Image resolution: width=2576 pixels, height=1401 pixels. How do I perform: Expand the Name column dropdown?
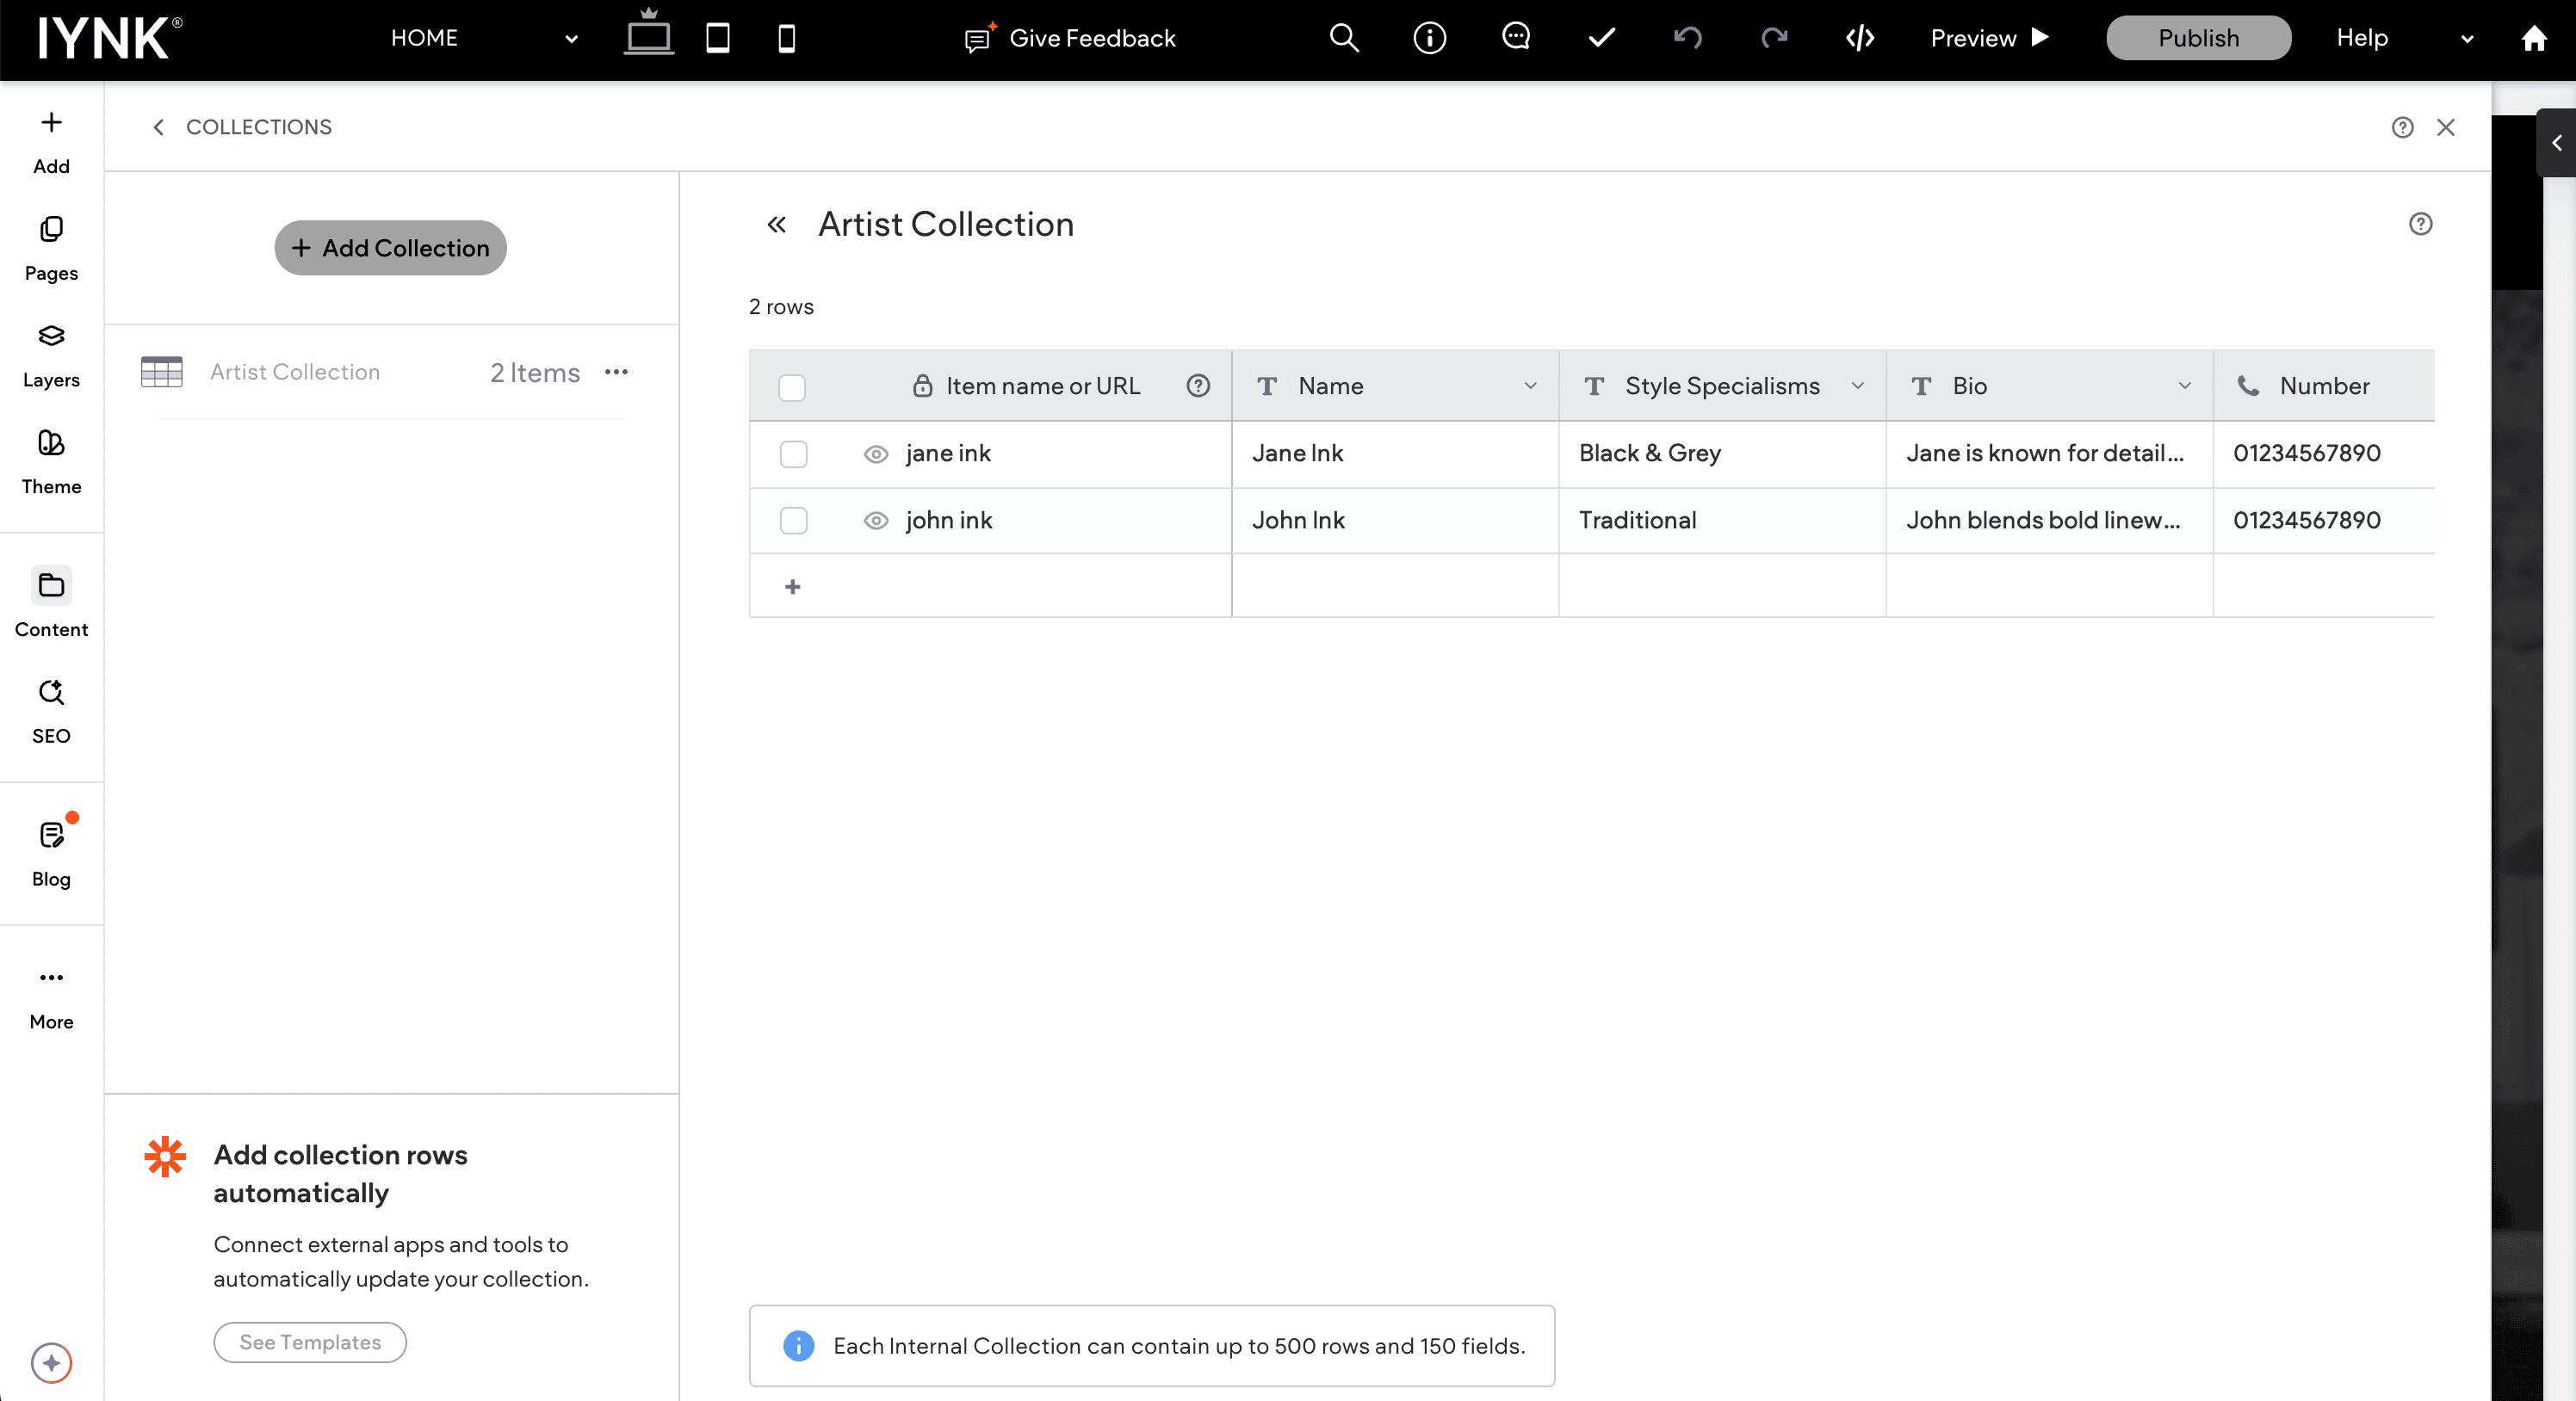tap(1530, 386)
